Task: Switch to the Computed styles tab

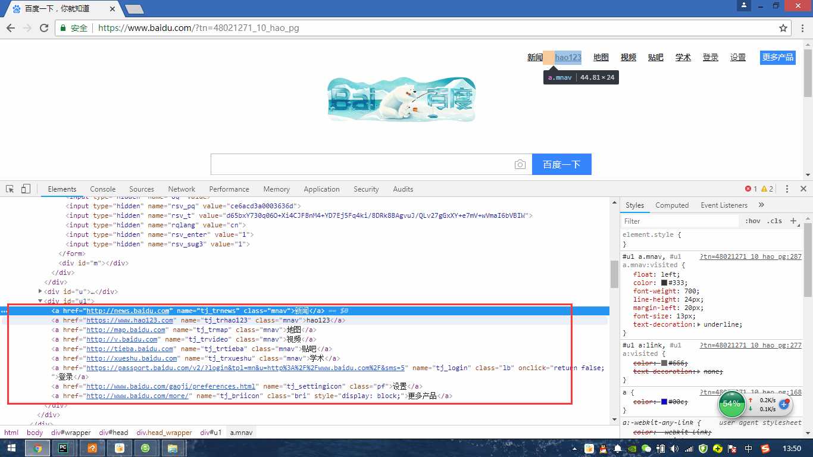Action: pyautogui.click(x=672, y=205)
